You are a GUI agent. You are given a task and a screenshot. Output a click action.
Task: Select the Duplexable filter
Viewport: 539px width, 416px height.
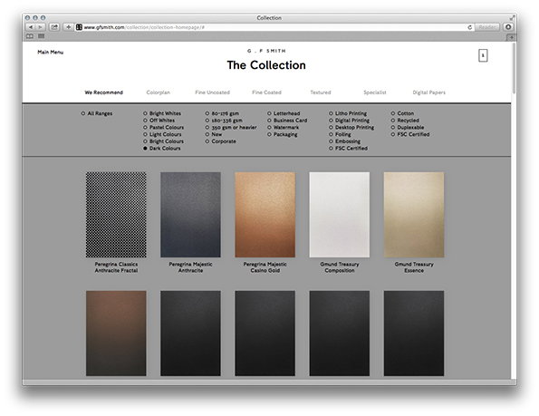(408, 127)
